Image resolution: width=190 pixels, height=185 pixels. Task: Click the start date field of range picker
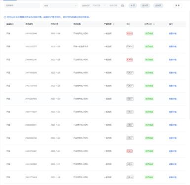[96, 5]
